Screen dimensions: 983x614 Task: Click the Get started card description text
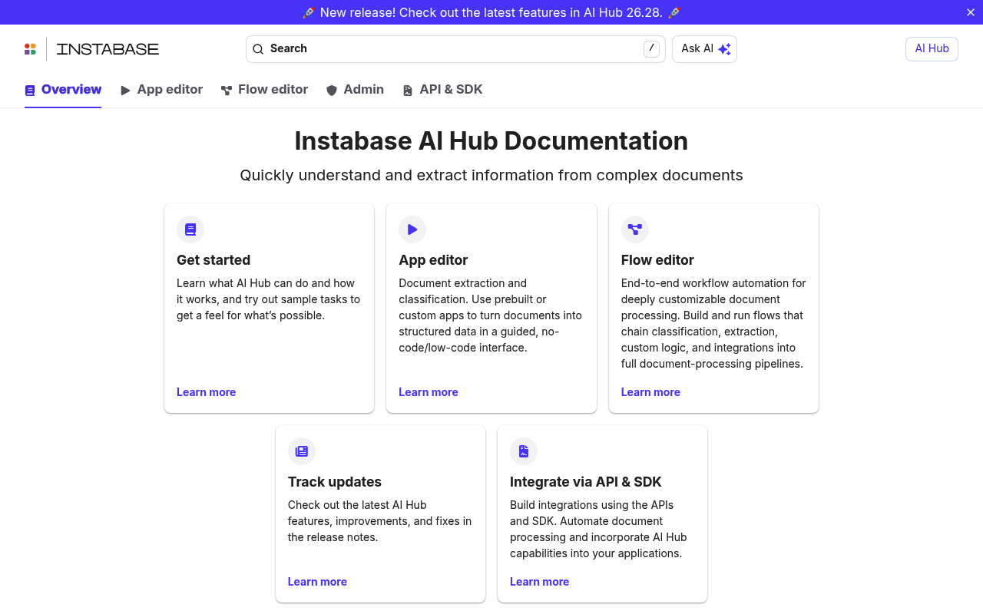pyautogui.click(x=268, y=299)
